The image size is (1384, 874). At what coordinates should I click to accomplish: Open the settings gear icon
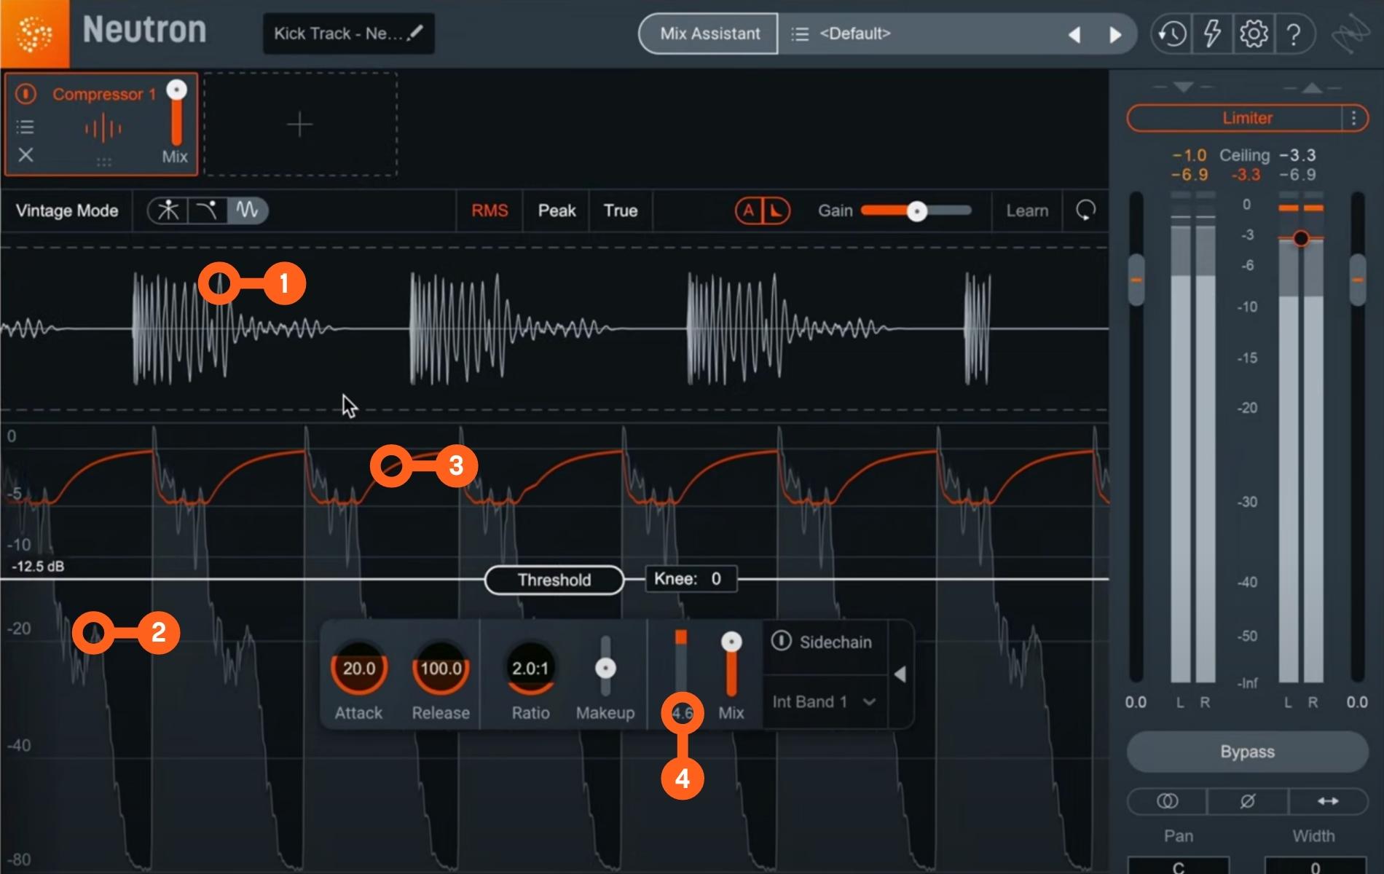[x=1254, y=34]
